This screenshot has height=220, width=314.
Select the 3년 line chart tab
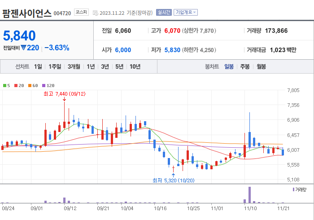[x=105, y=66]
